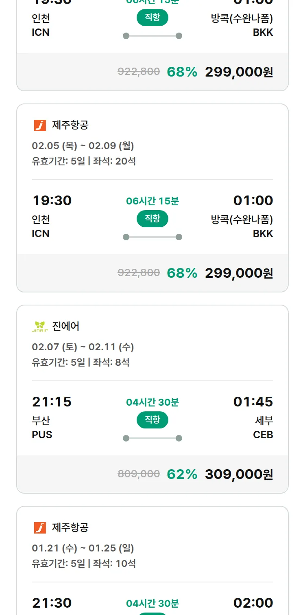The image size is (305, 615).
Task: Click the 21:15 departure time from Busan
Action: [x=52, y=402]
